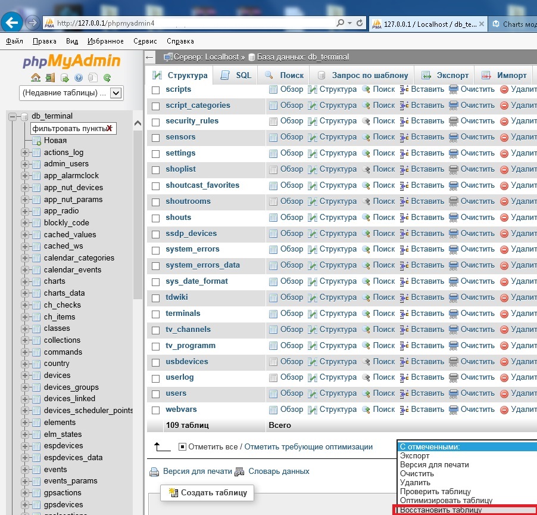The image size is (537, 515).
Task: Click the printer icon for print view
Action: [154, 472]
